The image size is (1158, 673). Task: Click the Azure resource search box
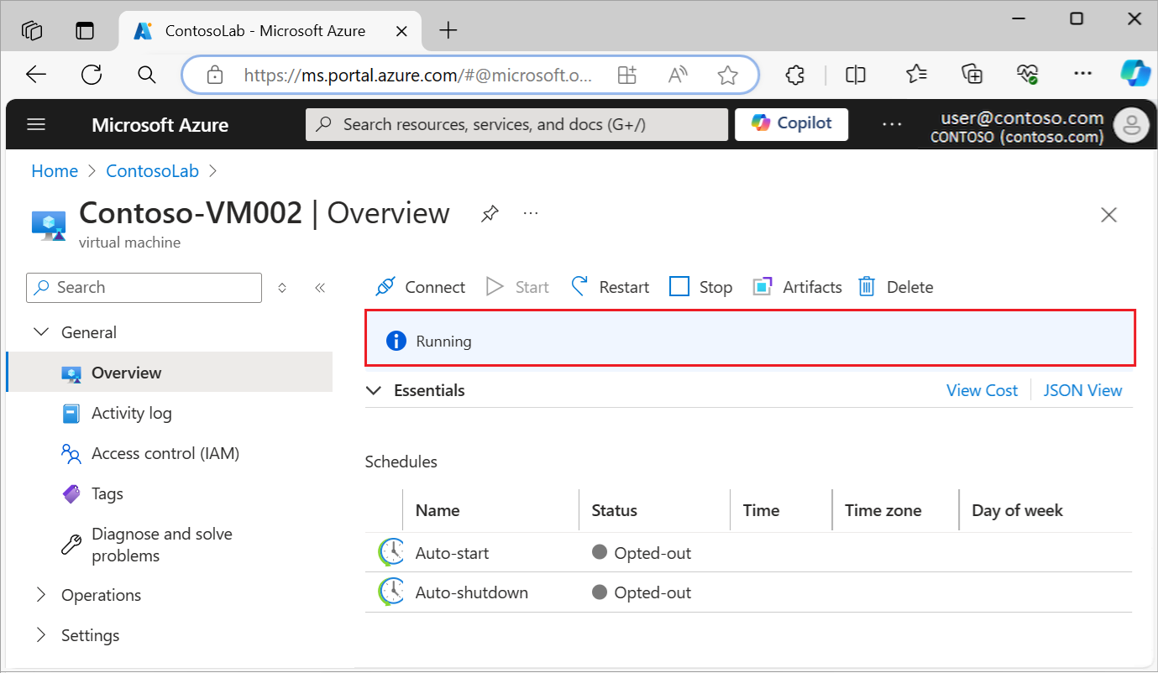(516, 124)
